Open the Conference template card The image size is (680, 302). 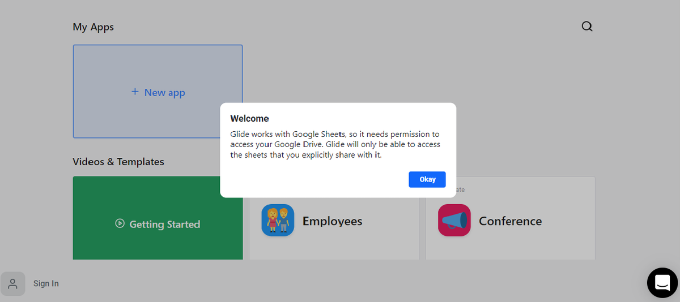510,218
